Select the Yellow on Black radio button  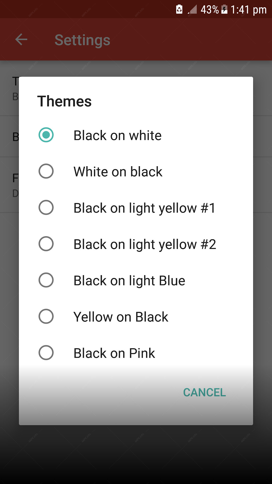tap(46, 316)
